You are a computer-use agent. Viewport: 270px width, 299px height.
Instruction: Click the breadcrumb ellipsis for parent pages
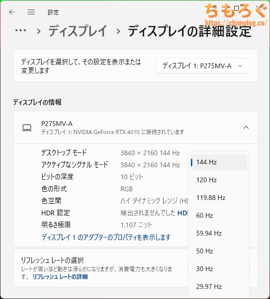point(21,30)
